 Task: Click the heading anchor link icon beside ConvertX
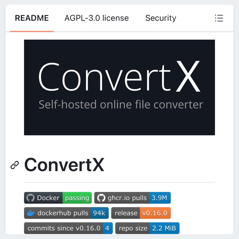pyautogui.click(x=15, y=165)
